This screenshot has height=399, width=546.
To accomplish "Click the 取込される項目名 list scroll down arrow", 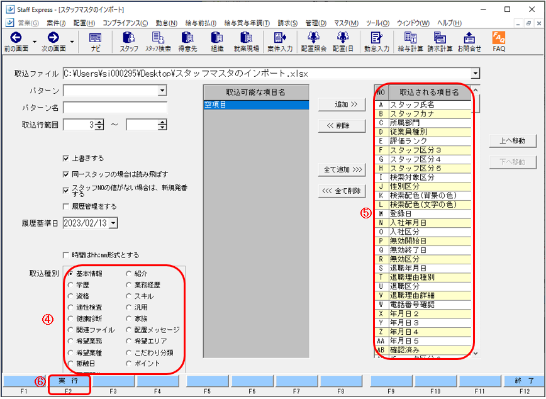I will (476, 353).
